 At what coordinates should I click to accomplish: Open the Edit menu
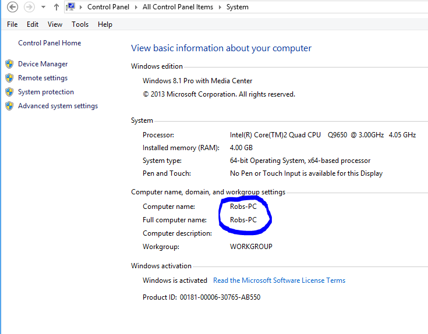[33, 24]
